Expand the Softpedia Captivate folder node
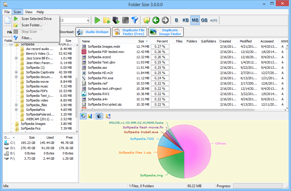291x191 pixels. (16, 72)
